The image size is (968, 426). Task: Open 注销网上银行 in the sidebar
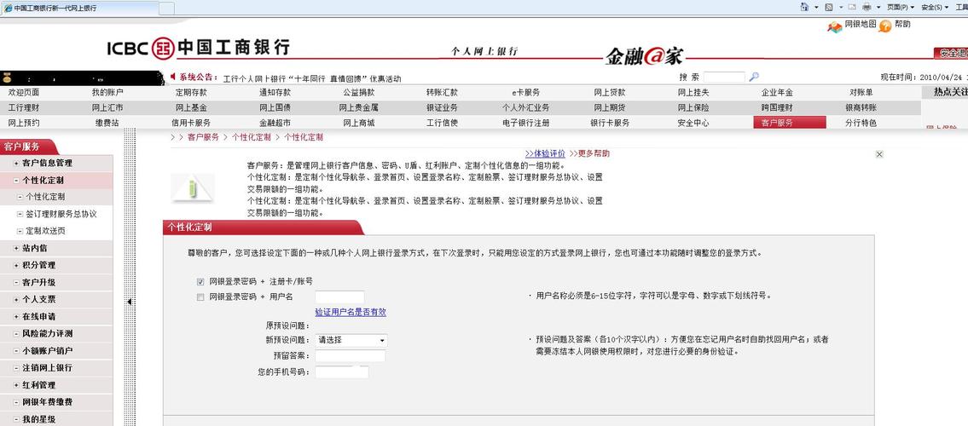coord(47,367)
